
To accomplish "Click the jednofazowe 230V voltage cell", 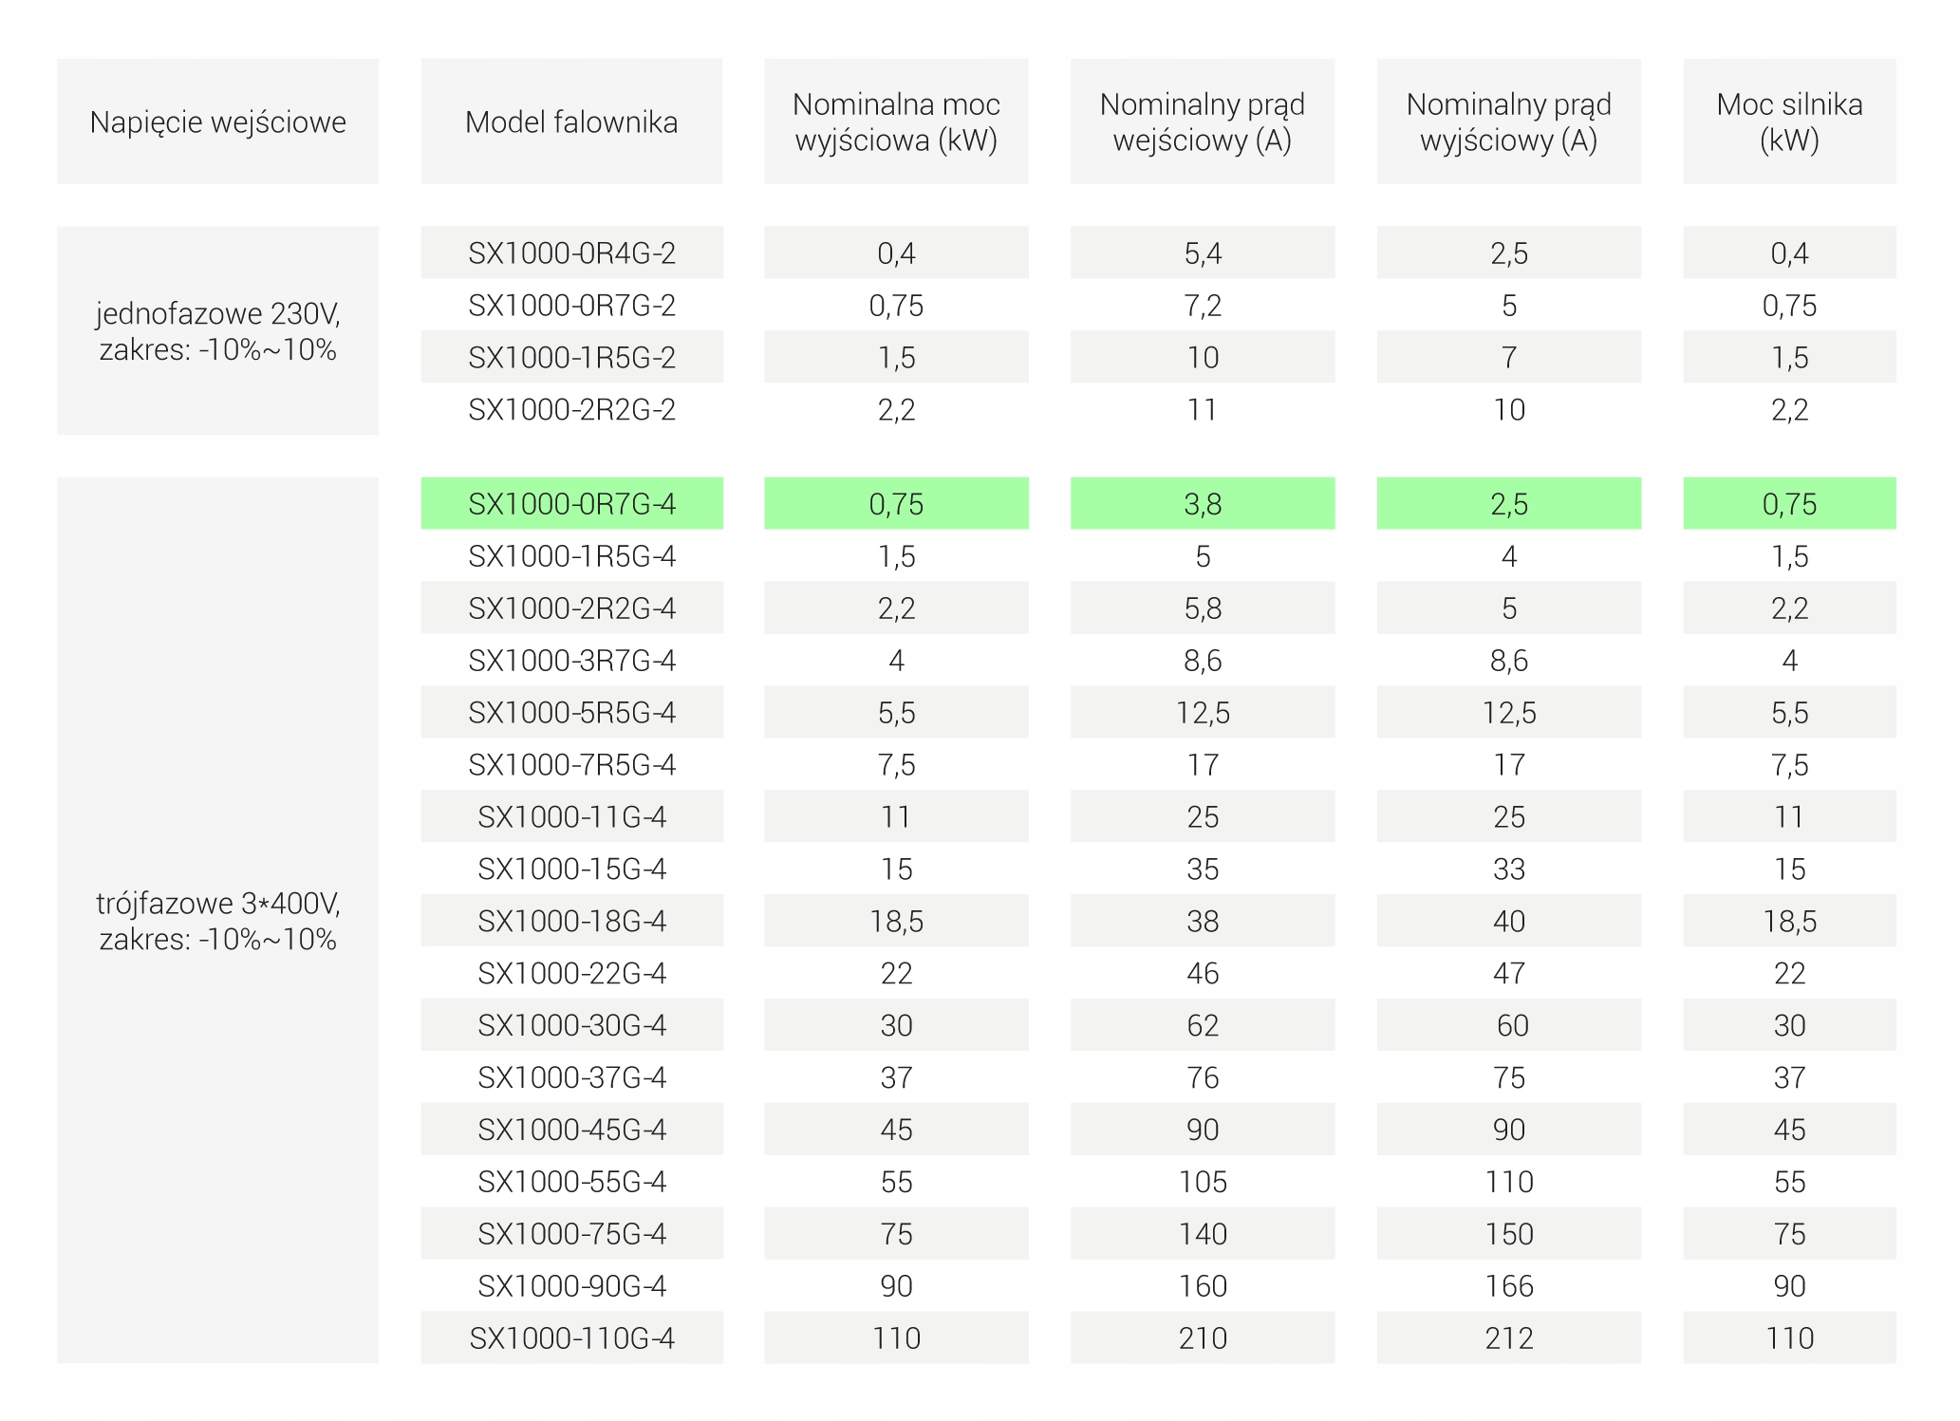I will (217, 331).
